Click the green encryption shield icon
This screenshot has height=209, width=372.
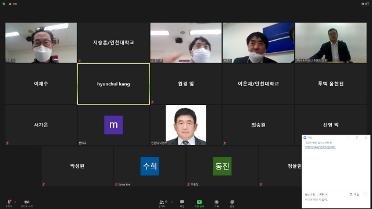pos(4,4)
